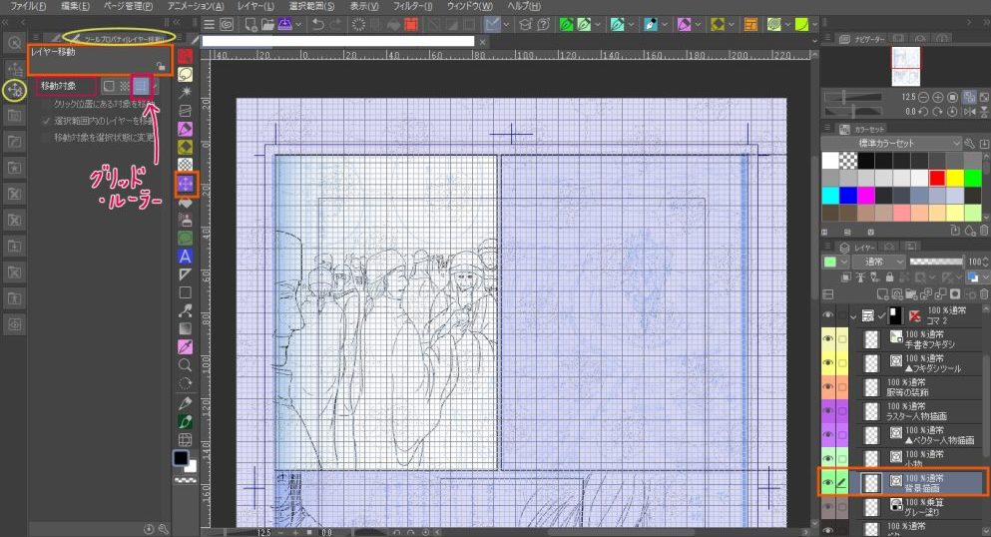This screenshot has width=991, height=537.
Task: Collapse the コマ 2 layer folder
Action: pos(852,316)
